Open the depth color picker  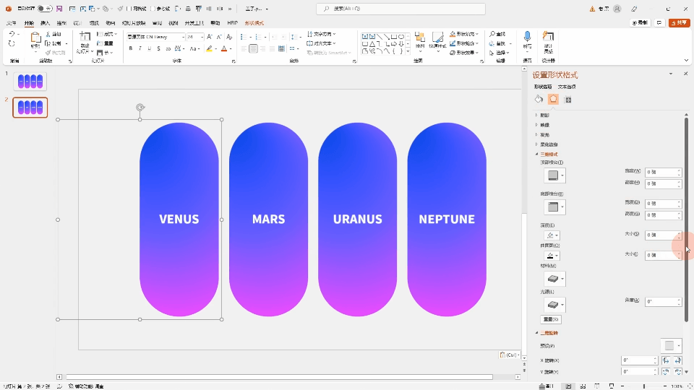click(x=552, y=235)
